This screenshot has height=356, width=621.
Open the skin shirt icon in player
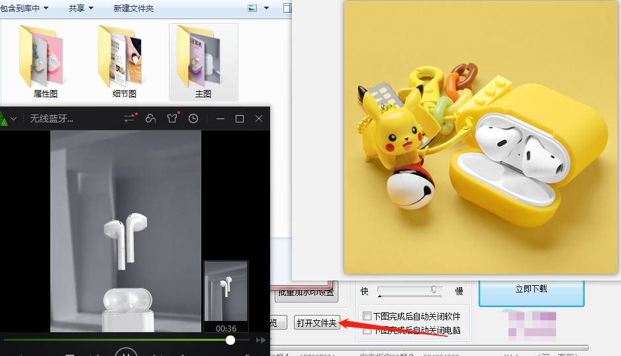pyautogui.click(x=172, y=118)
